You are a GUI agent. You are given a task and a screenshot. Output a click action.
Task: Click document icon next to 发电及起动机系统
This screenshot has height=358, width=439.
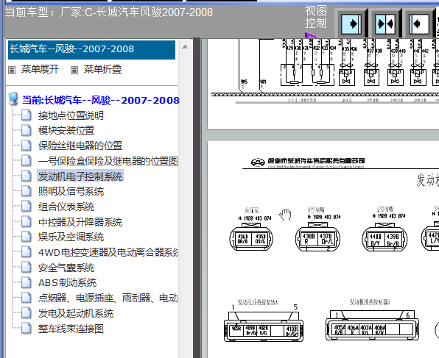point(27,313)
